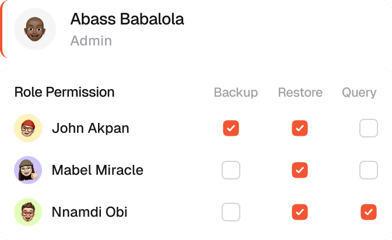Enable Query permission for John Akpan
392x240 pixels.
369,128
